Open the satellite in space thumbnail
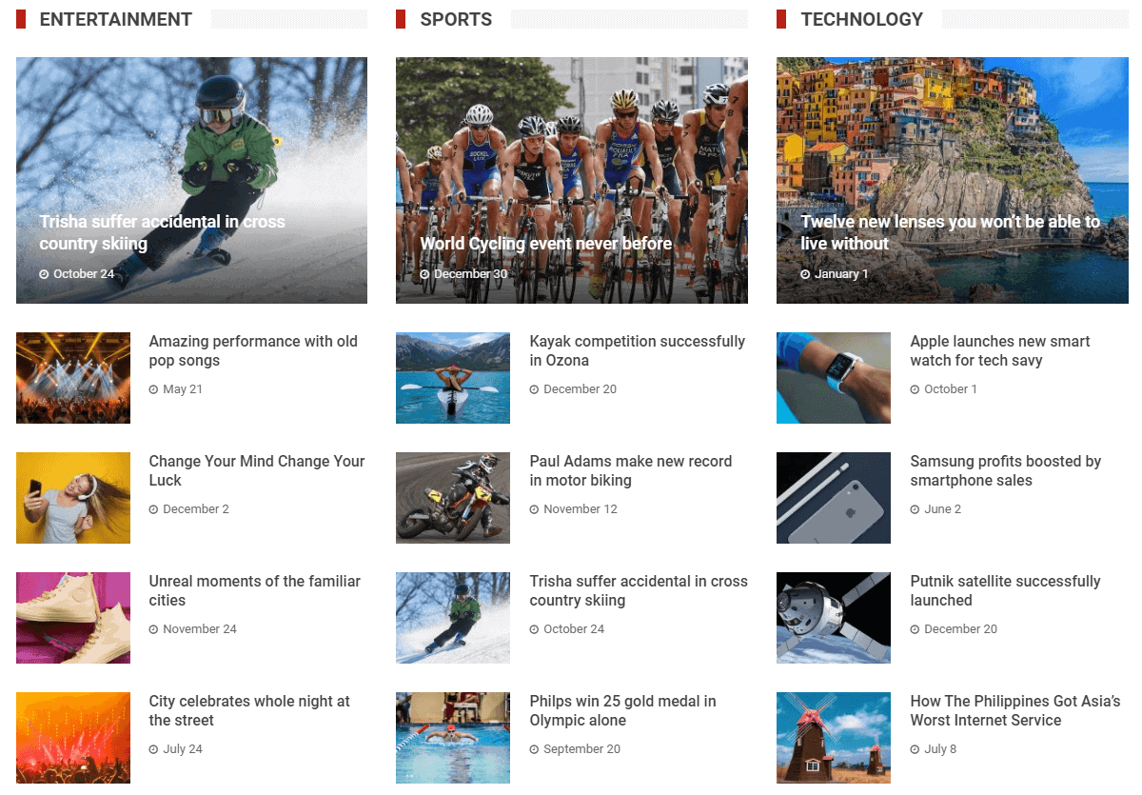The height and width of the screenshot is (795, 1142). coord(834,618)
